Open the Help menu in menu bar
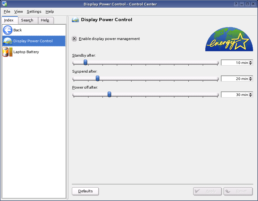Image resolution: width=258 pixels, height=201 pixels. pyautogui.click(x=50, y=12)
